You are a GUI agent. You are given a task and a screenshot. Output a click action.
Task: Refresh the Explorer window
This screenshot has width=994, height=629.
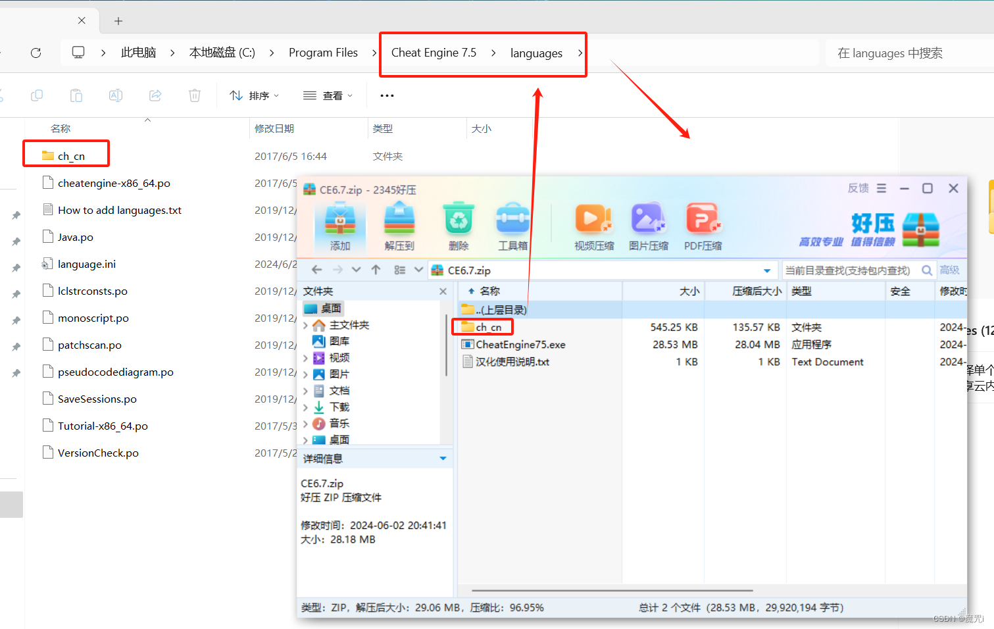tap(36, 53)
